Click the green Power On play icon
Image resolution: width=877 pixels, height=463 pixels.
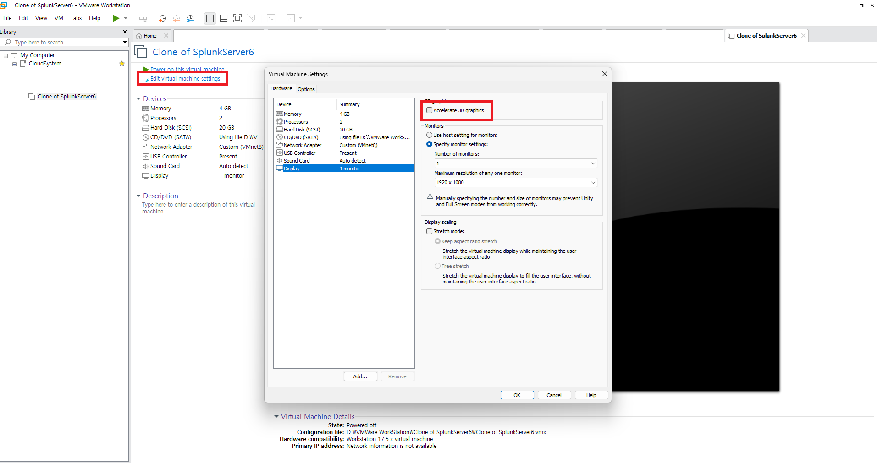click(116, 18)
